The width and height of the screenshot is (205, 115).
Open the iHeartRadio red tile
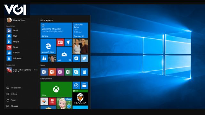click(x=52, y=102)
